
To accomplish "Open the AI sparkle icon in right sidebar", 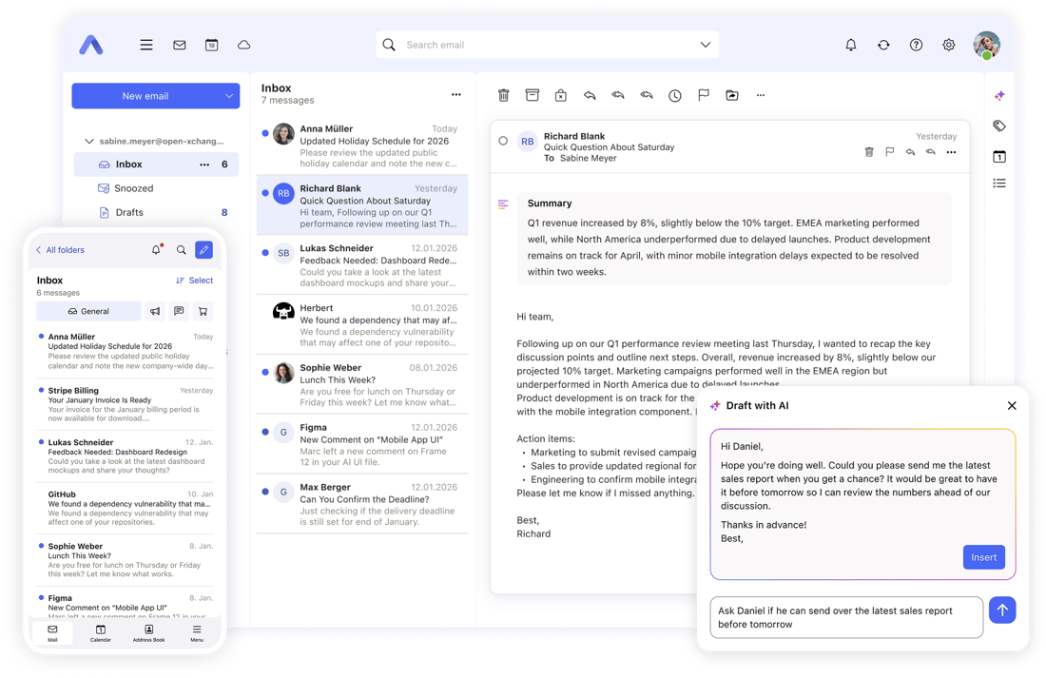I will click(999, 96).
